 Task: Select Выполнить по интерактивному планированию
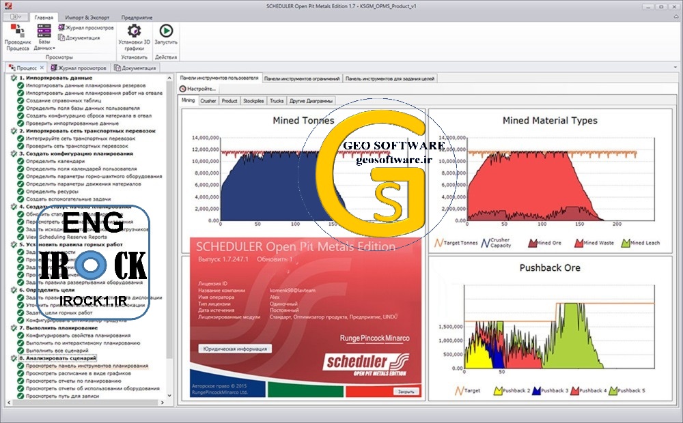tap(83, 343)
